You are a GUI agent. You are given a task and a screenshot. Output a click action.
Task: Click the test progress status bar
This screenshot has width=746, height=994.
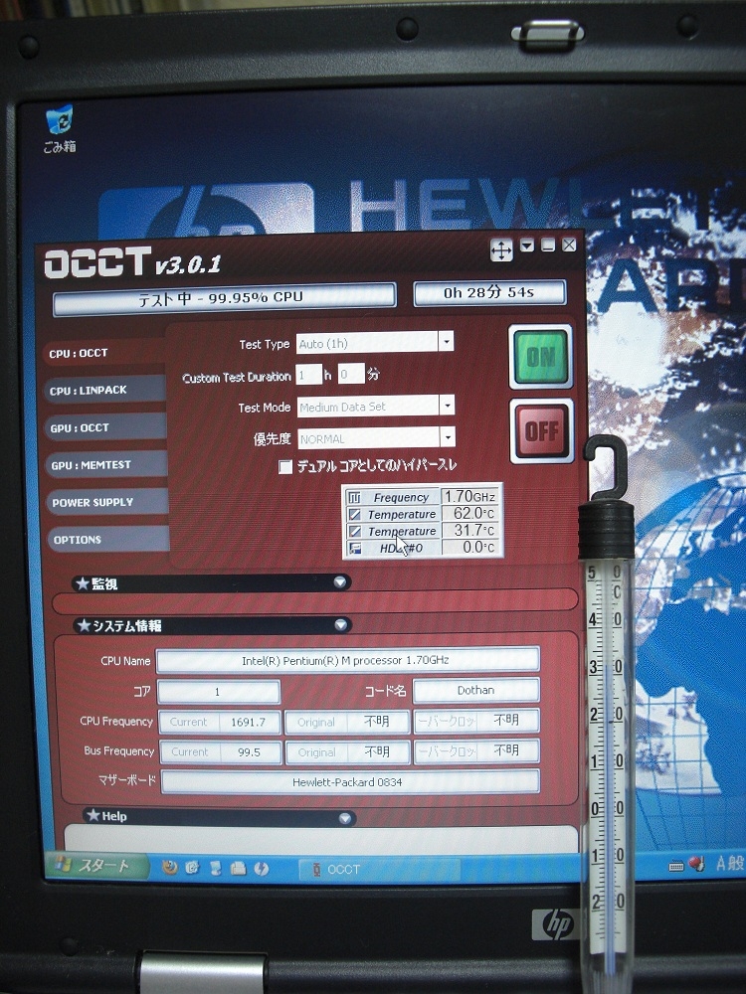pos(225,298)
